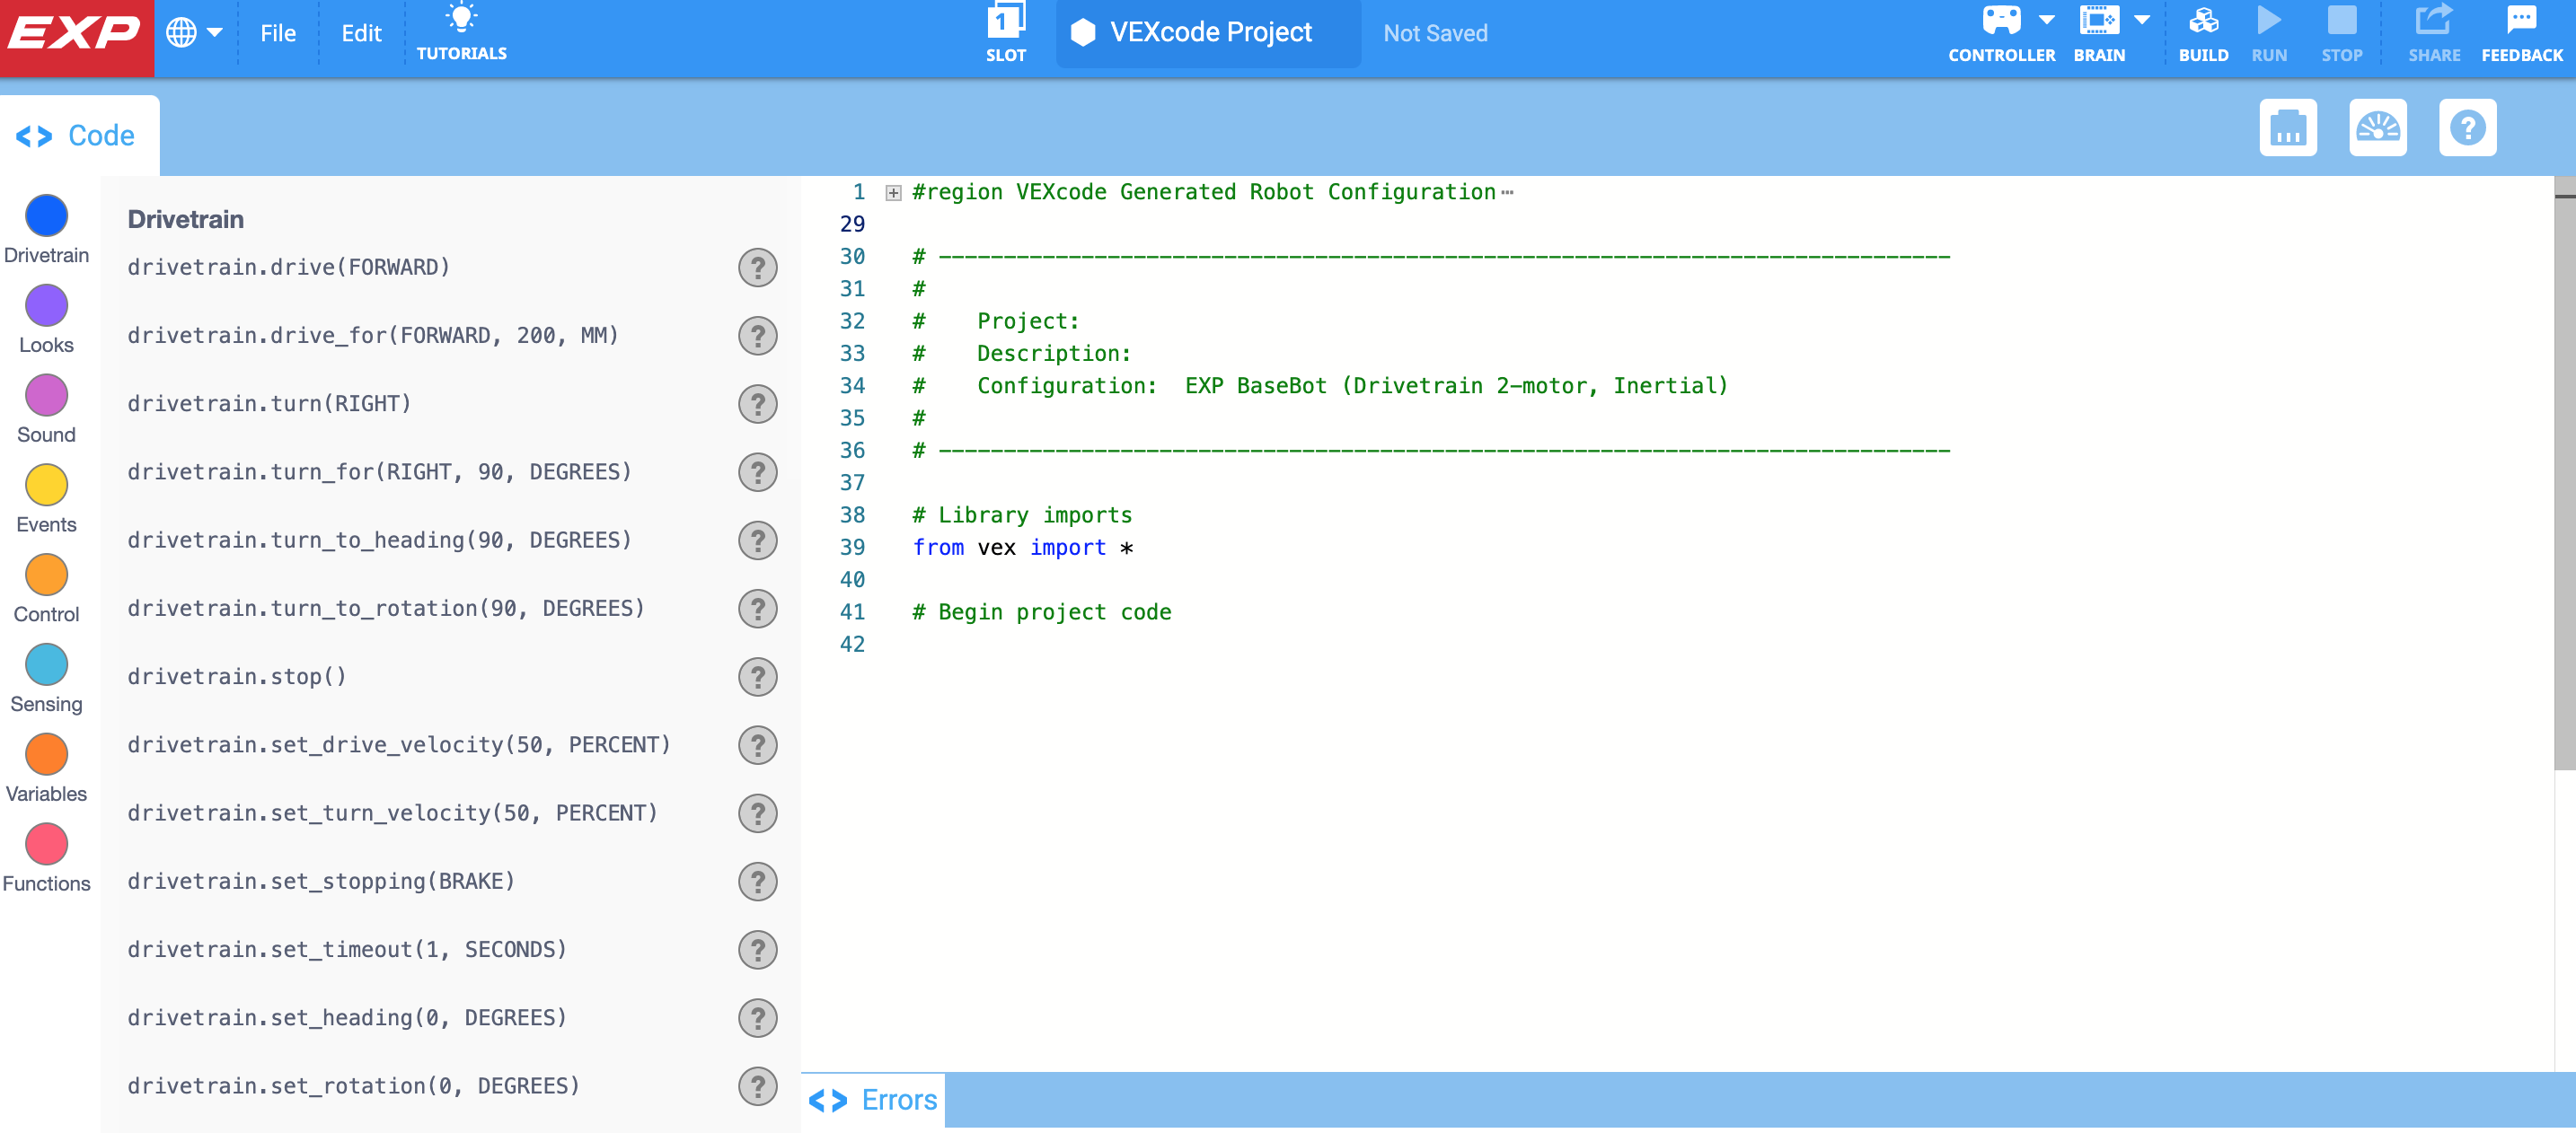
Task: Select the light-blue Sensing category
Action: [46, 679]
